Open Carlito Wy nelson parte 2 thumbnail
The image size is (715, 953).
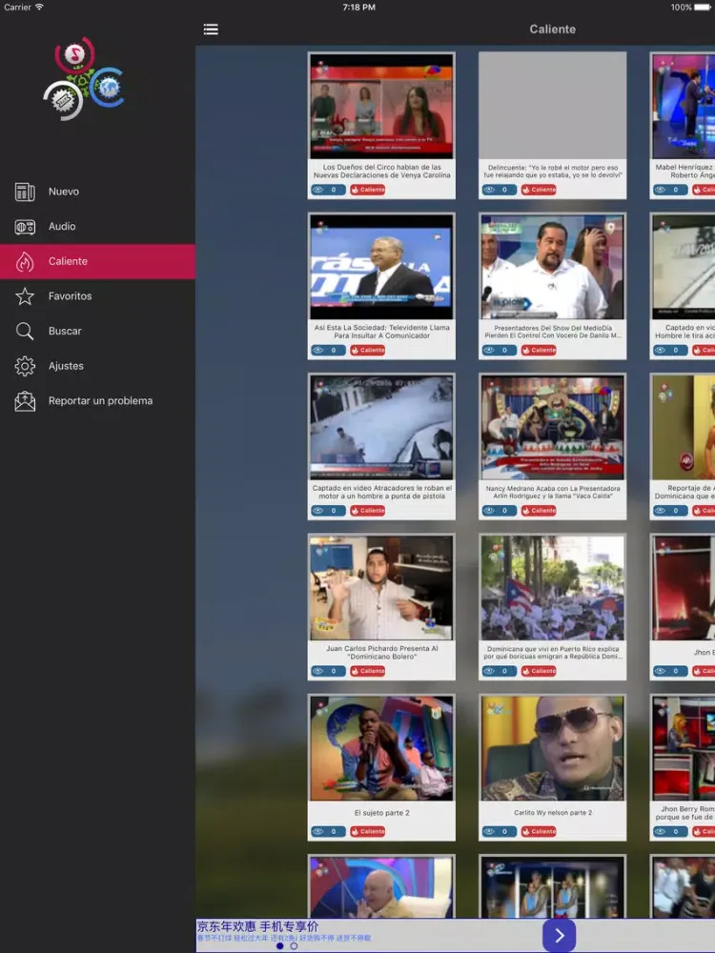[552, 748]
